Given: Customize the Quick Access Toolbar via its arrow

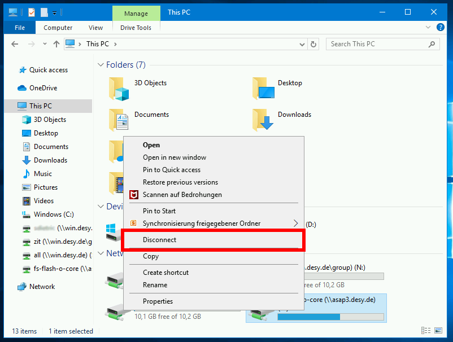Looking at the screenshot, I should [x=54, y=12].
